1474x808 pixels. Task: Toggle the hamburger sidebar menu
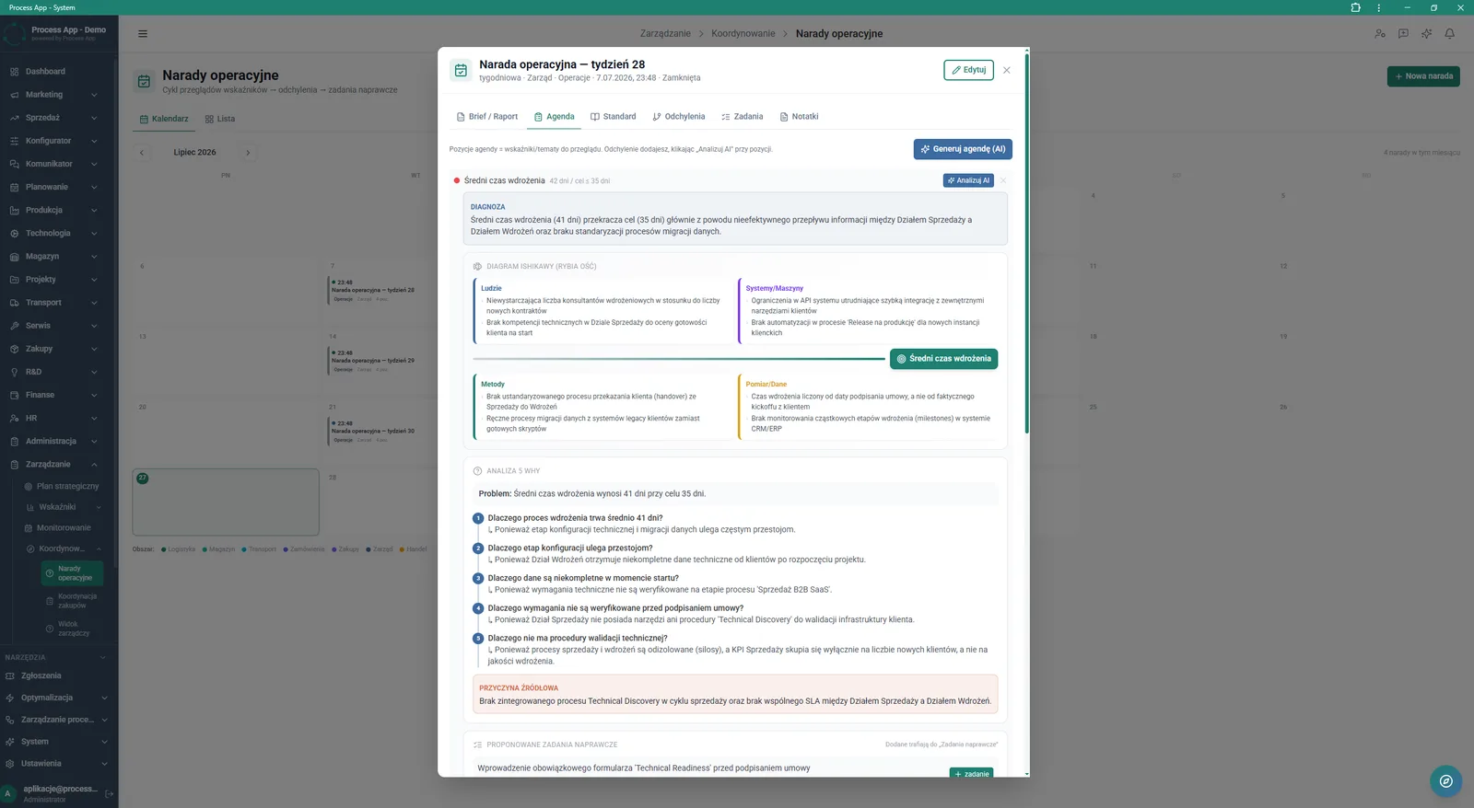(143, 34)
